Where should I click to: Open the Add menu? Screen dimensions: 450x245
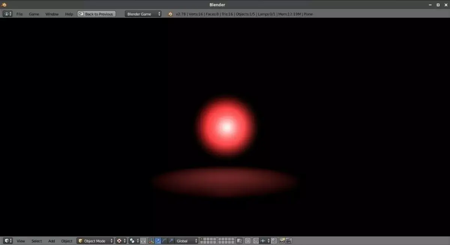point(51,241)
